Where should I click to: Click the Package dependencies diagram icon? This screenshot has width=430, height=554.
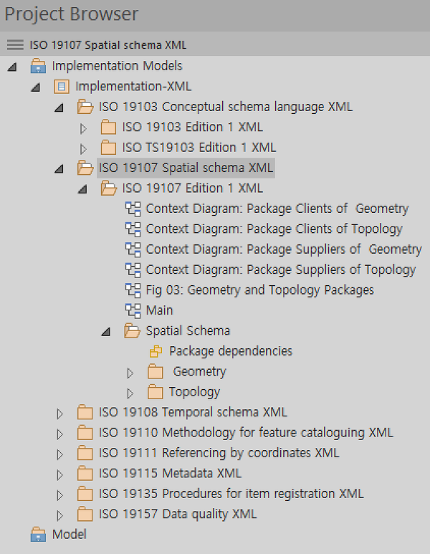[156, 352]
